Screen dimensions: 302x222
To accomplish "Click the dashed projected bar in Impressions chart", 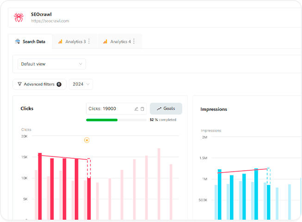I will click(268, 176).
